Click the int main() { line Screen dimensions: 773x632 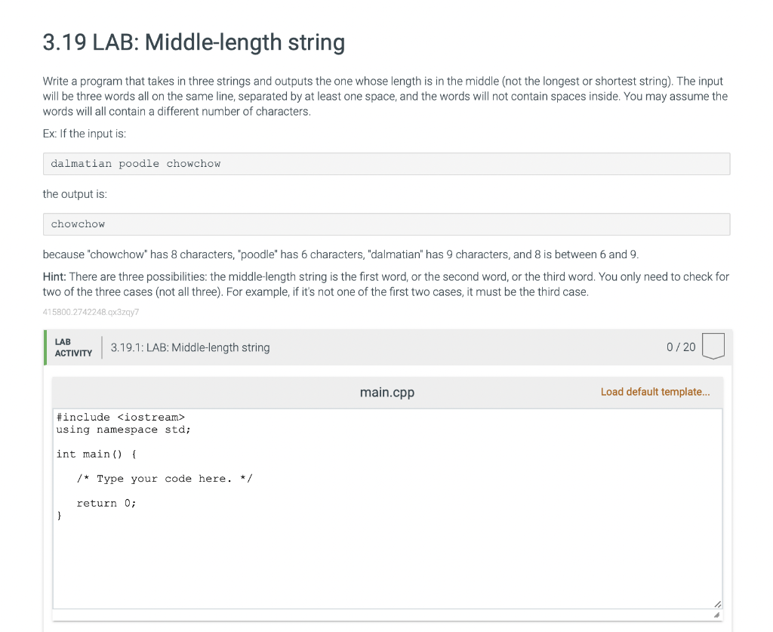tap(96, 454)
